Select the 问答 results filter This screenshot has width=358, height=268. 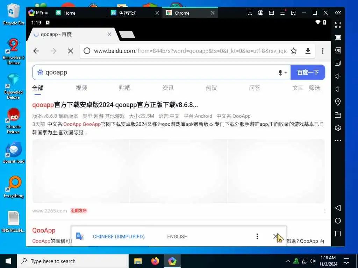(255, 88)
